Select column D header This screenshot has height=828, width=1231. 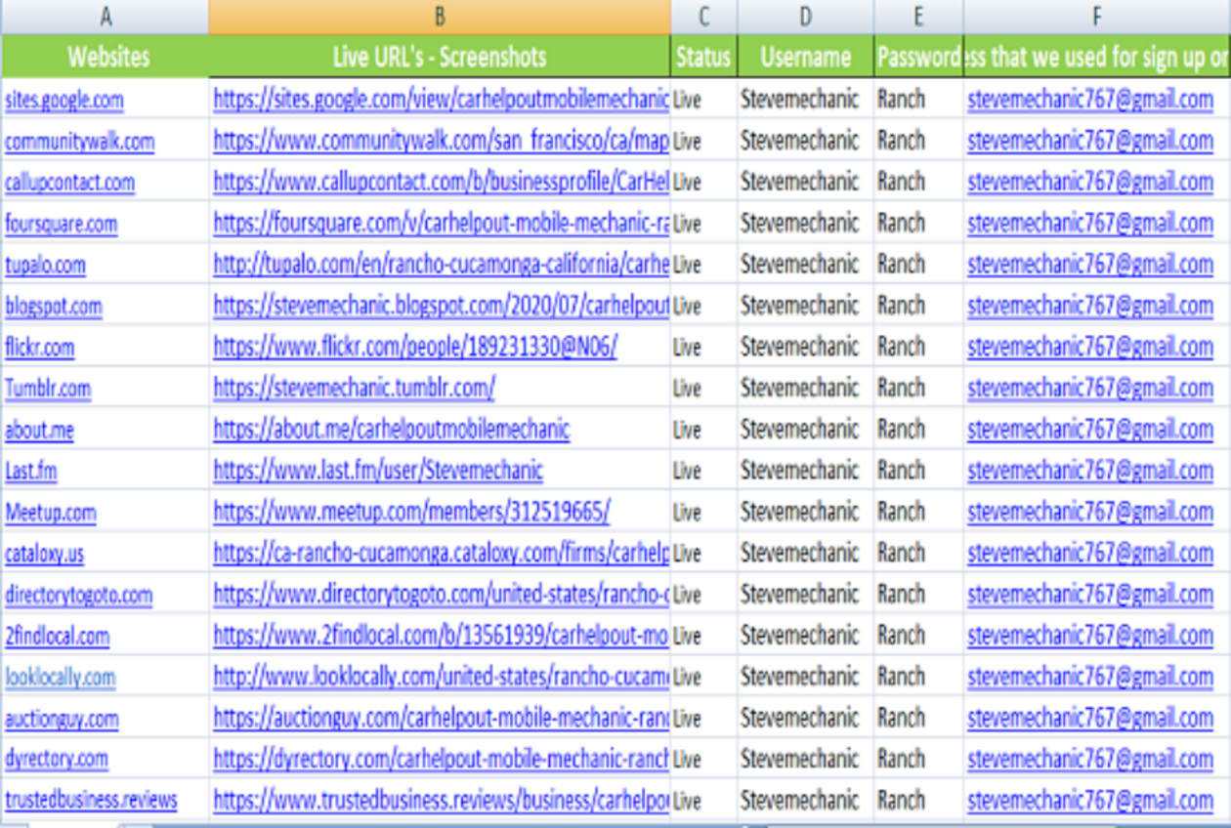(x=806, y=17)
